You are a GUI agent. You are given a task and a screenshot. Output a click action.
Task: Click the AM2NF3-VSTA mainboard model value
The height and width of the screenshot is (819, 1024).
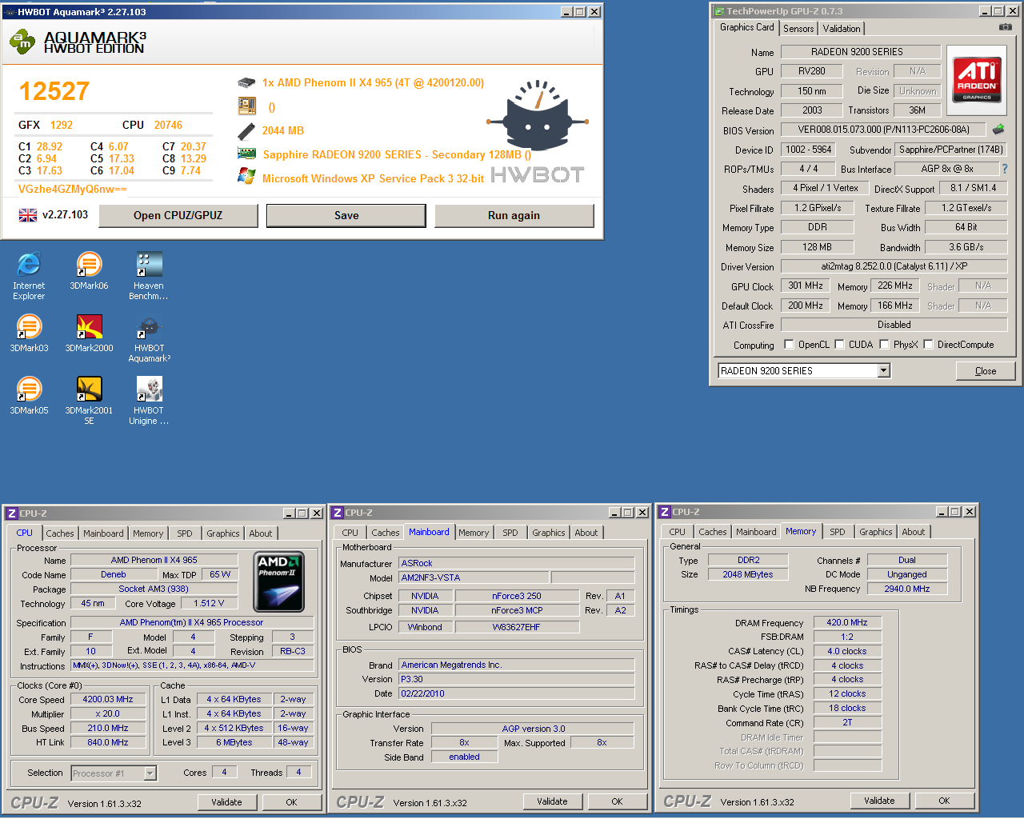[x=474, y=577]
